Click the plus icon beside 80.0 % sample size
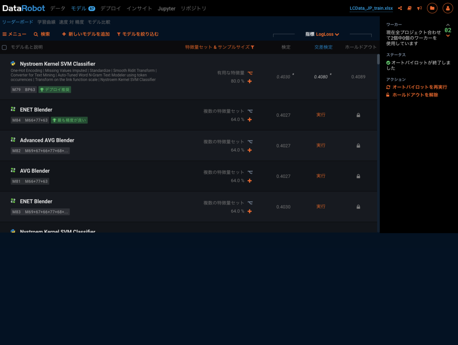458x345 pixels. point(250,81)
